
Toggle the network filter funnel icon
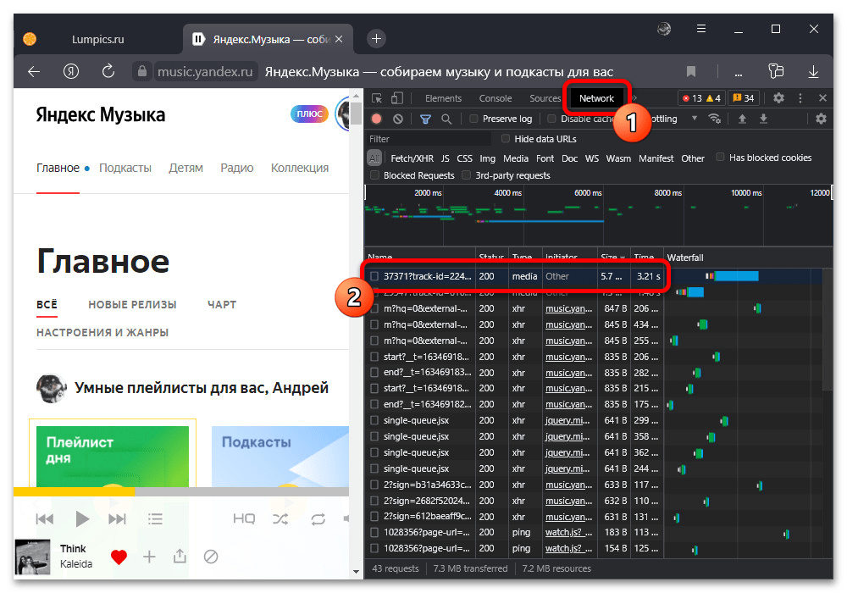coord(426,119)
